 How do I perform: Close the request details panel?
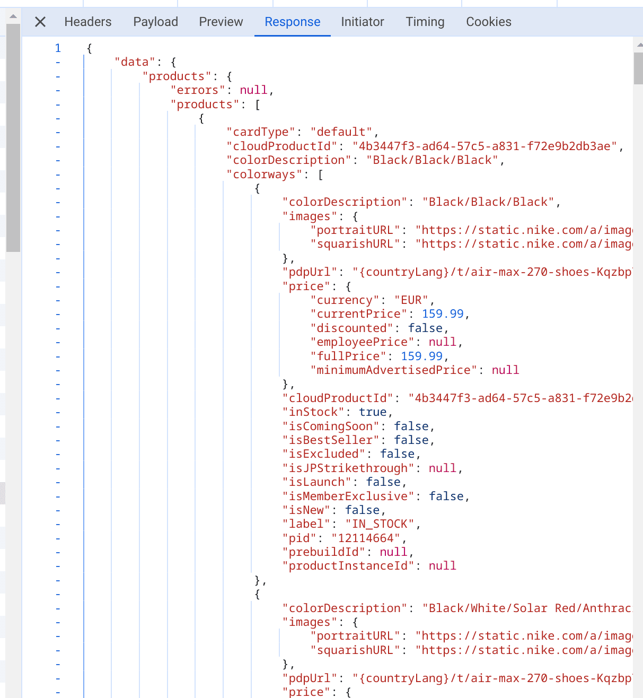click(x=40, y=22)
